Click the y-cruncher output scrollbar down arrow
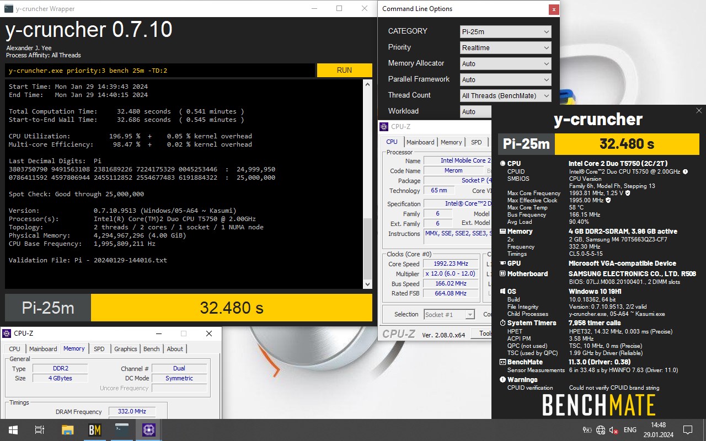Screen dimensions: 706x441 (368, 284)
